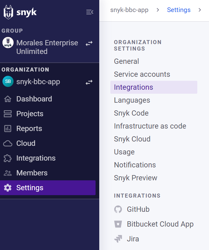
Task: Click the Projects stack icon
Action: point(8,114)
